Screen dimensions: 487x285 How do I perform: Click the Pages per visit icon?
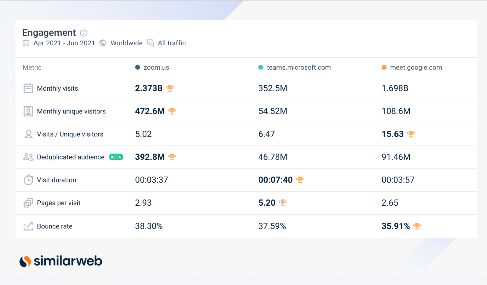[28, 203]
